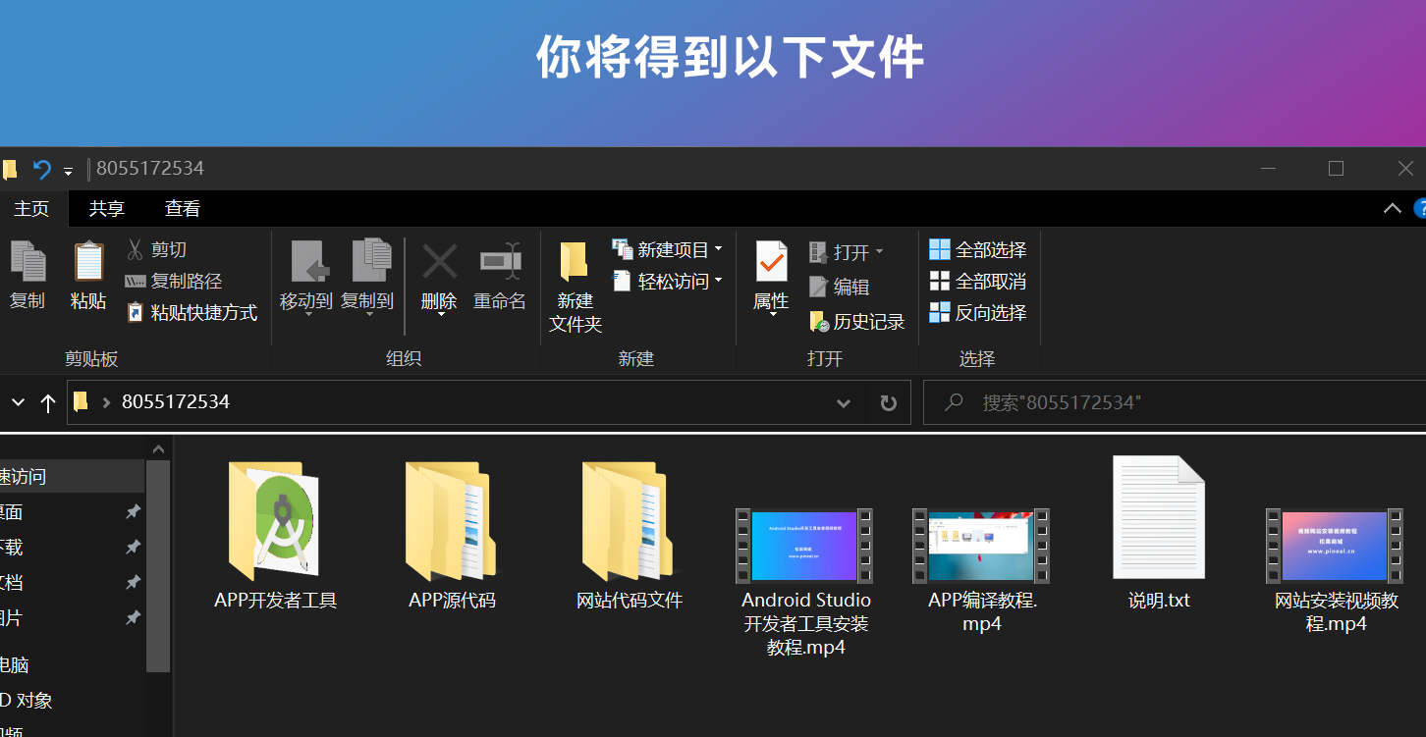Open Properties (属性) checkmark icon

click(771, 262)
